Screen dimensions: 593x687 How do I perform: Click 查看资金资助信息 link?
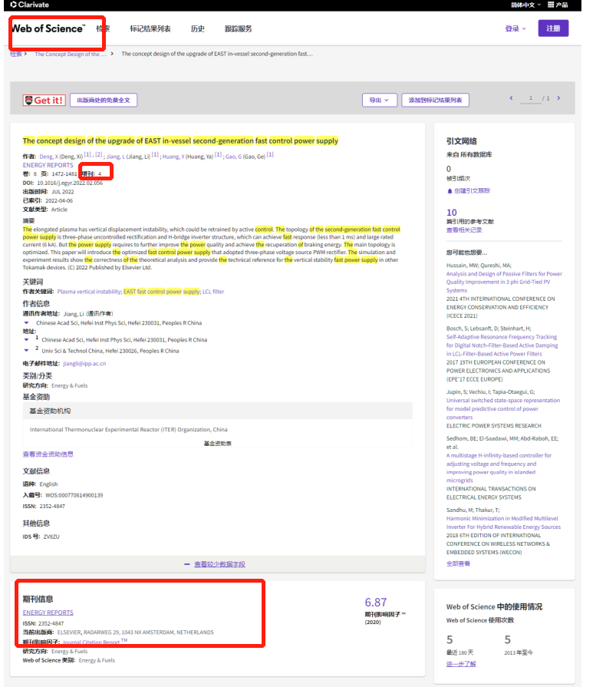pos(48,454)
